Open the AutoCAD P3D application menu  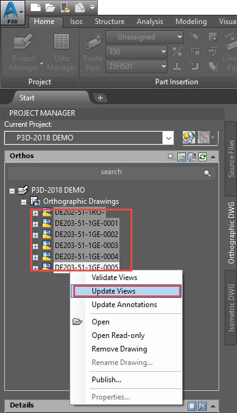[x=12, y=12]
